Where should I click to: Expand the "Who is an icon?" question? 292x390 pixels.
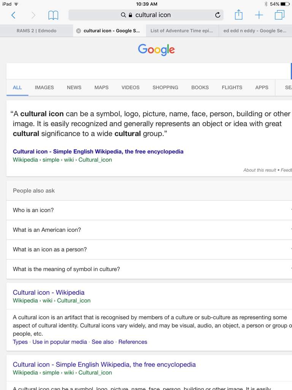tap(148, 210)
